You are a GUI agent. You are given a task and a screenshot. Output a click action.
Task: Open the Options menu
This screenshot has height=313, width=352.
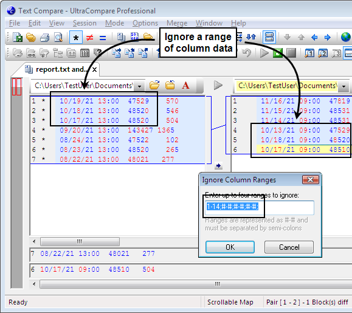pyautogui.click(x=145, y=23)
